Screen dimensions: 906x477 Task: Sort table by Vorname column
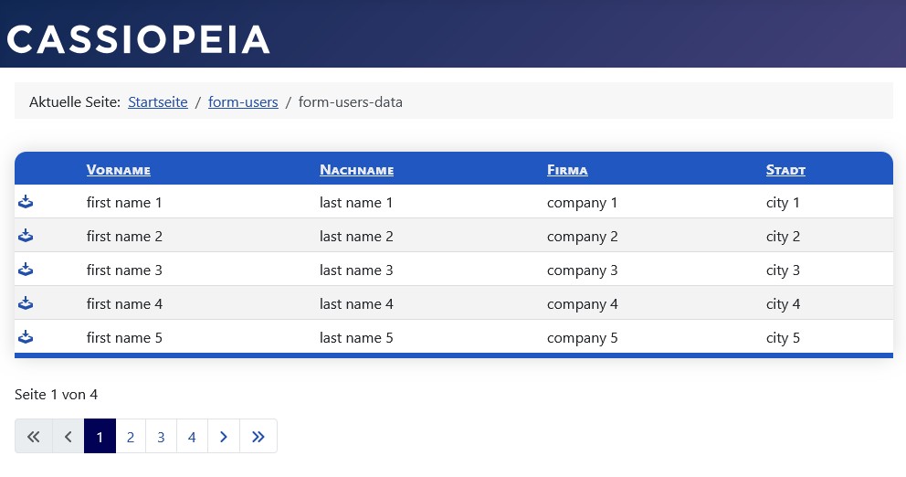coord(118,170)
